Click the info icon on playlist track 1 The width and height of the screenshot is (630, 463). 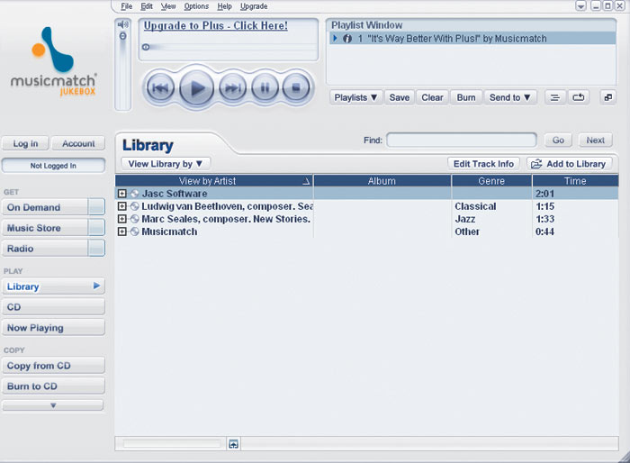tap(347, 39)
